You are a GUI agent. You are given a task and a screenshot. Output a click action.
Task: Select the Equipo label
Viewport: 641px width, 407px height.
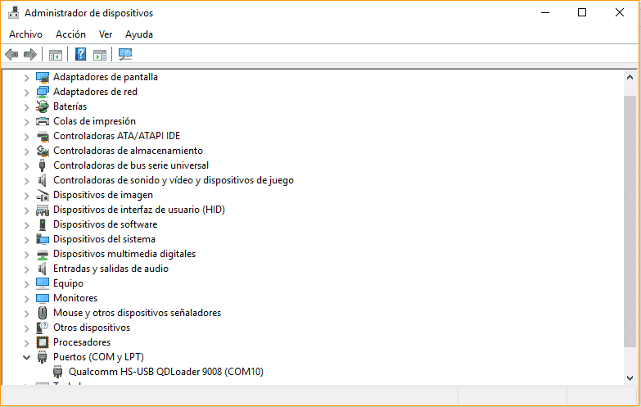[x=68, y=283]
